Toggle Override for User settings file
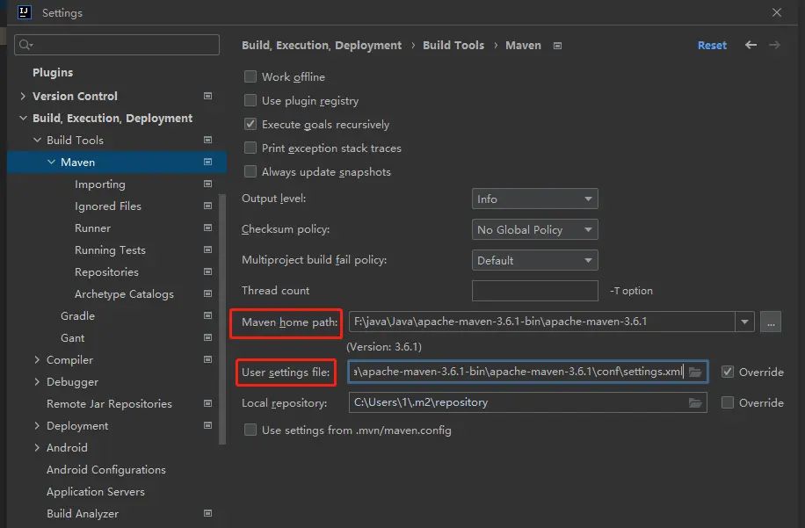 click(x=728, y=372)
